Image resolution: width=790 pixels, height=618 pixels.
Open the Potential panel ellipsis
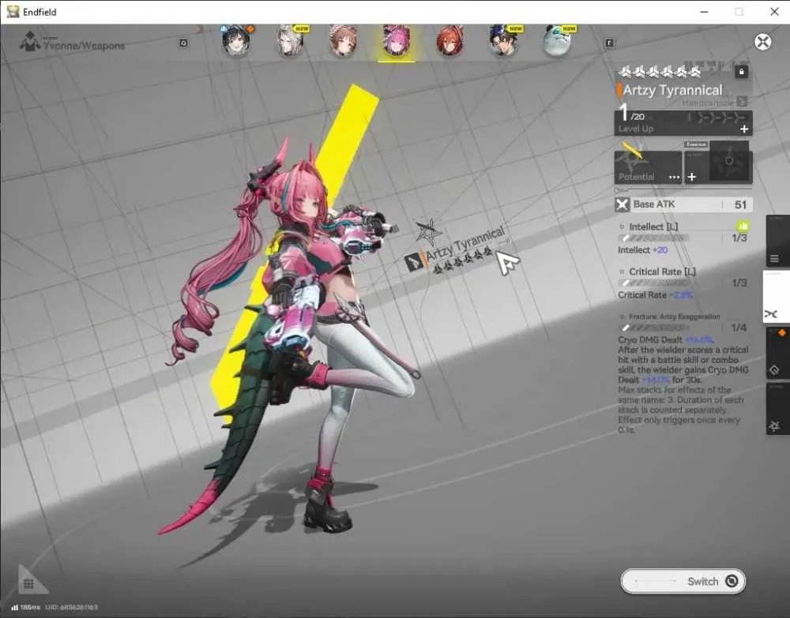pyautogui.click(x=674, y=177)
